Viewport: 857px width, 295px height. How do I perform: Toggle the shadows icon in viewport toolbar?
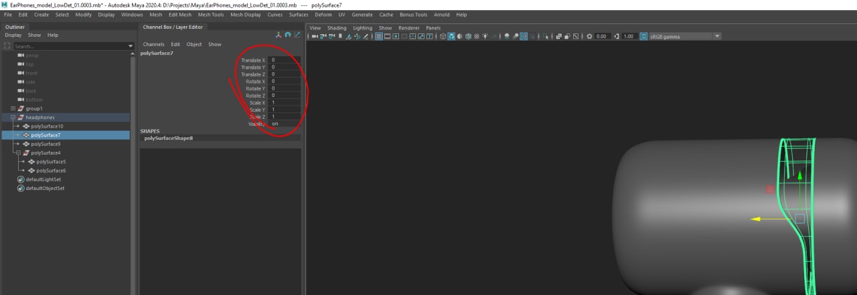click(x=494, y=36)
